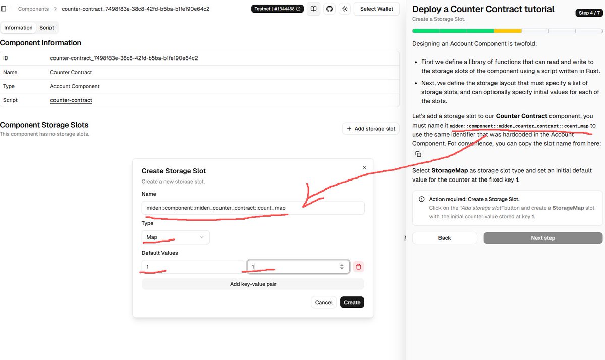Viewport: 605px width, 360px height.
Task: Click the panel resize handle
Action: 405,238
